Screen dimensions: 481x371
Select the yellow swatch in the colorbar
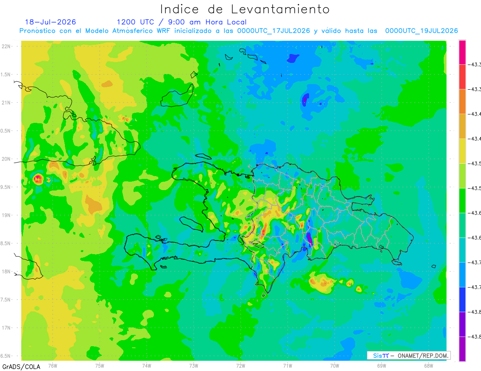(x=462, y=151)
